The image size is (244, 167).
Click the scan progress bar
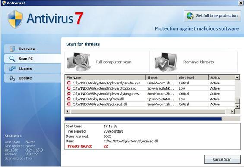click(x=152, y=119)
